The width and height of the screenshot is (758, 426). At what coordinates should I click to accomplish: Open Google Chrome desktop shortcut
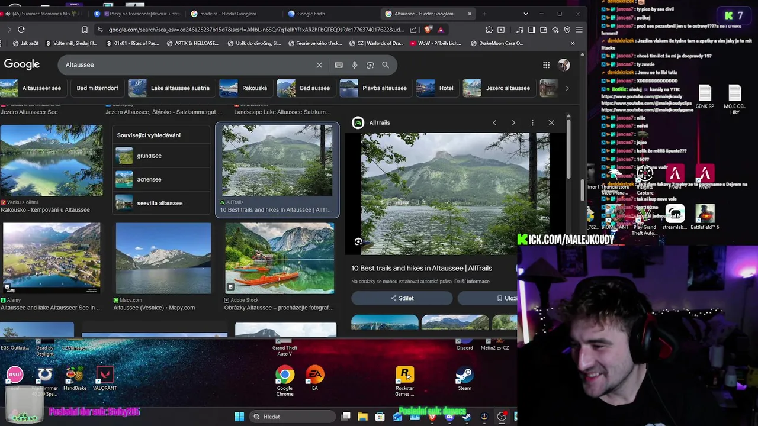tap(285, 381)
